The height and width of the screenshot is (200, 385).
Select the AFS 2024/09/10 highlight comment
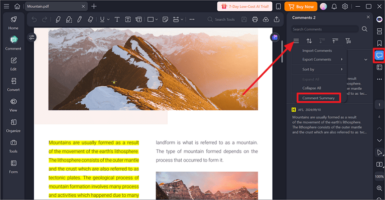330,121
